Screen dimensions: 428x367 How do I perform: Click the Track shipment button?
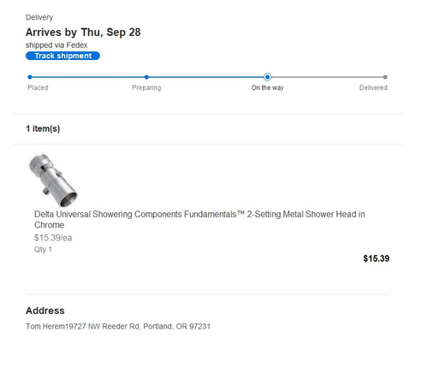pyautogui.click(x=62, y=56)
